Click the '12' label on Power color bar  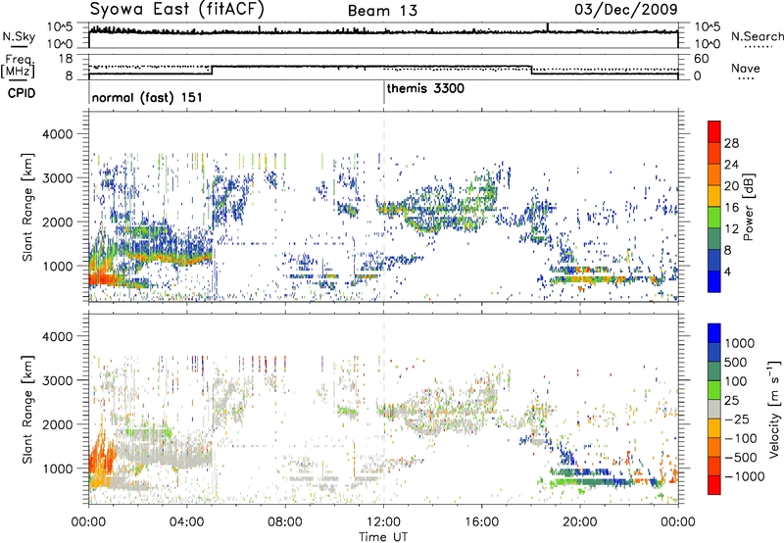[731, 229]
